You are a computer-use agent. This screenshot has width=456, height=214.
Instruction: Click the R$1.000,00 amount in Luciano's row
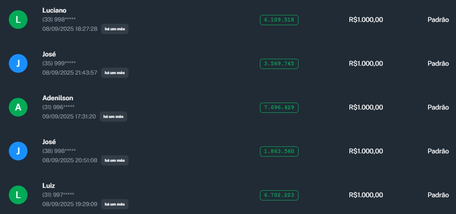tap(366, 20)
